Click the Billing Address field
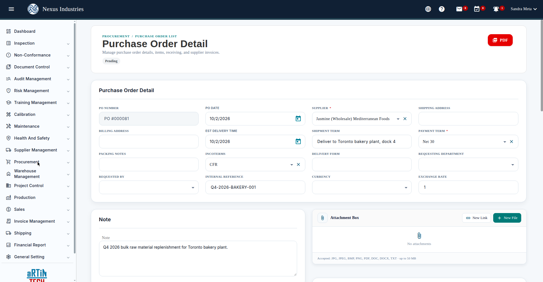 coord(149,142)
